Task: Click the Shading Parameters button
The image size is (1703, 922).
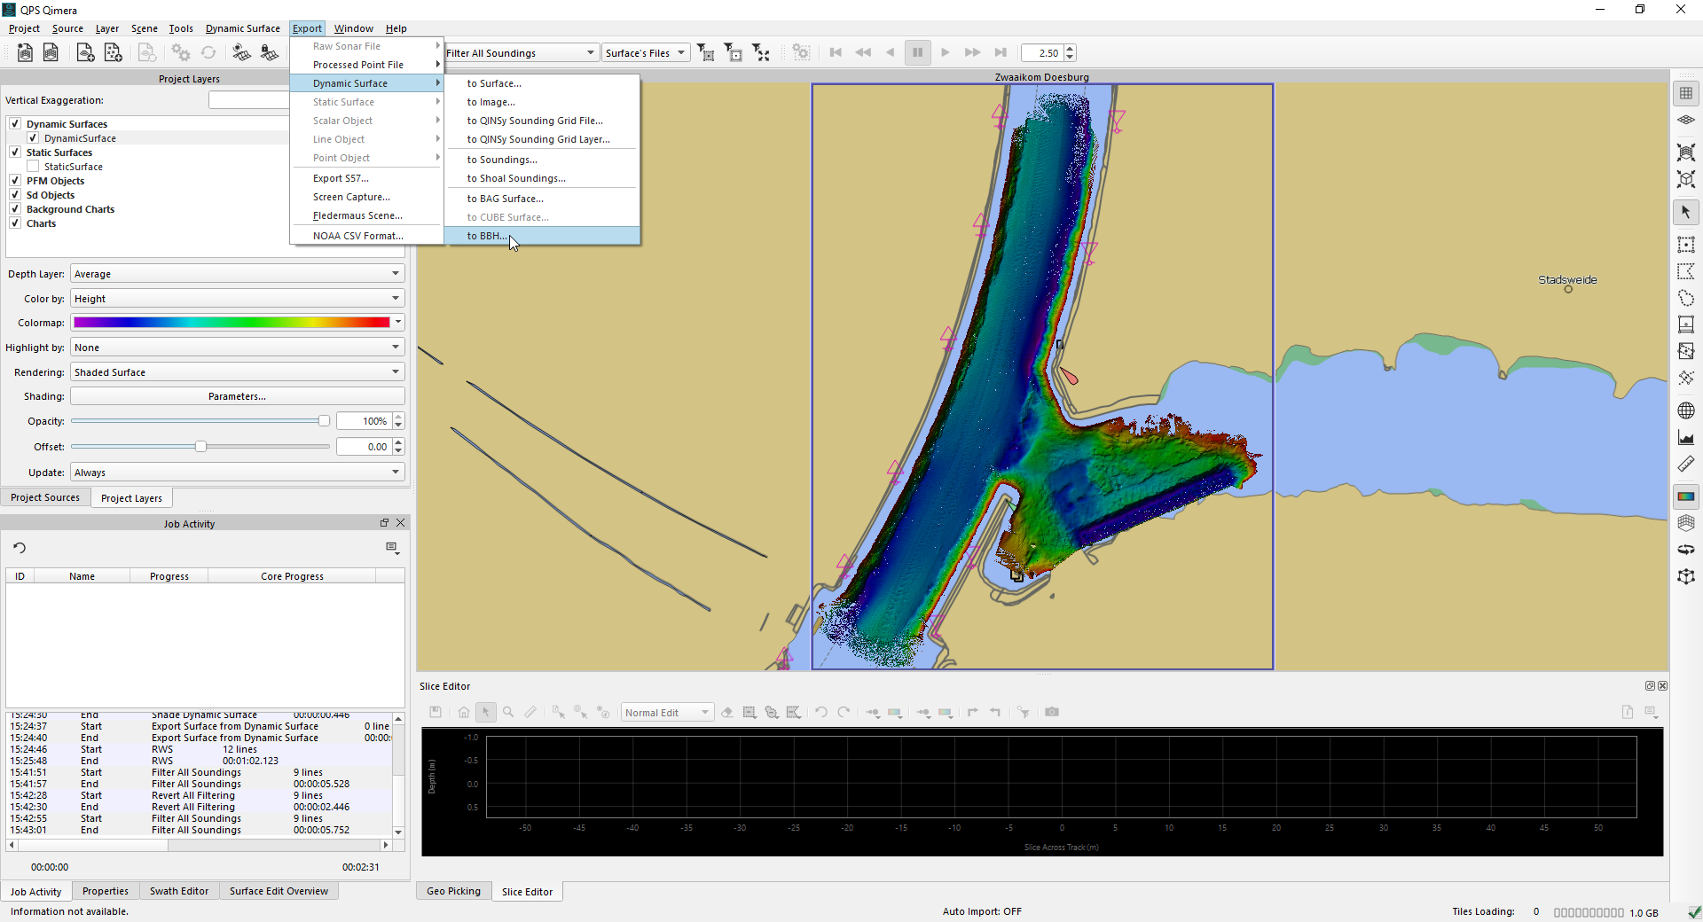Action: [237, 396]
